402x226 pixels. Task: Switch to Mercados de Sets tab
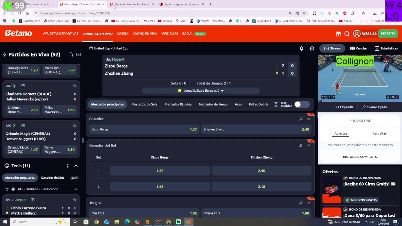(x=144, y=105)
